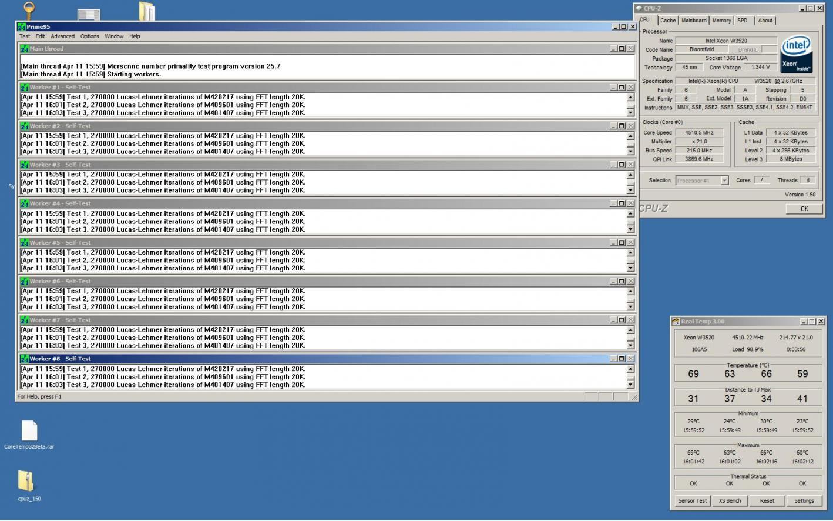The height and width of the screenshot is (521, 833).
Task: Switch to the Cache tab in CPU-Z
Action: [668, 21]
